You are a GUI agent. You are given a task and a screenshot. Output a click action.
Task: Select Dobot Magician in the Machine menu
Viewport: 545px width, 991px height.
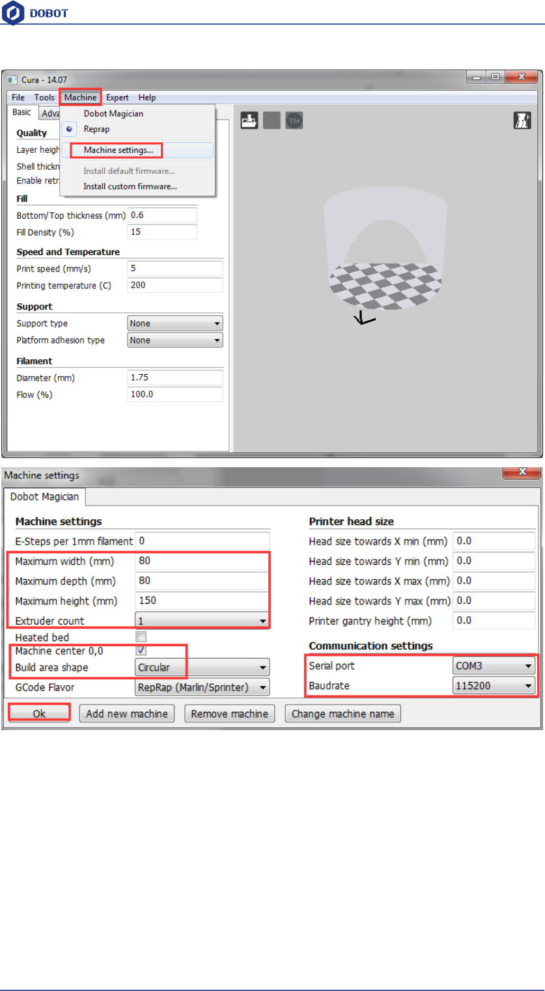pos(113,113)
